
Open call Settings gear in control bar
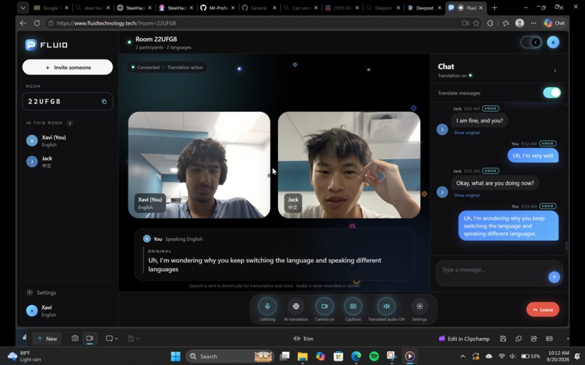tap(420, 306)
